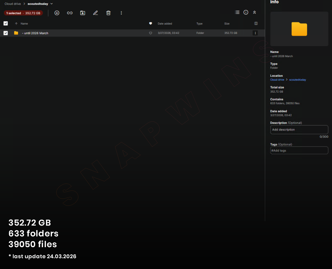Click the Add description text field

pyautogui.click(x=299, y=130)
